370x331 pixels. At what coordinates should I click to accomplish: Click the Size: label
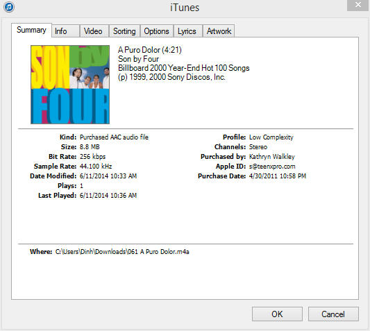pyautogui.click(x=69, y=146)
